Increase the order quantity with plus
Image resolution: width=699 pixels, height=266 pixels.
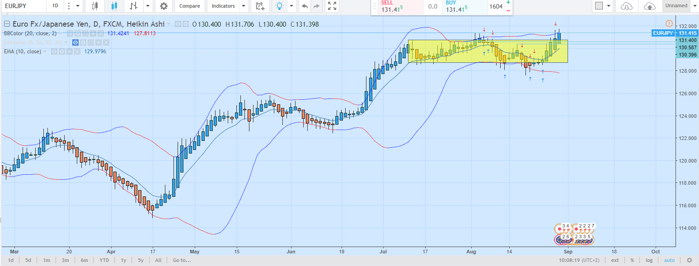508,3
